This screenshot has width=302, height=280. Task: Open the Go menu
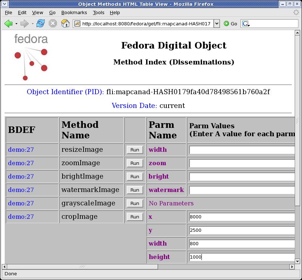[52, 13]
